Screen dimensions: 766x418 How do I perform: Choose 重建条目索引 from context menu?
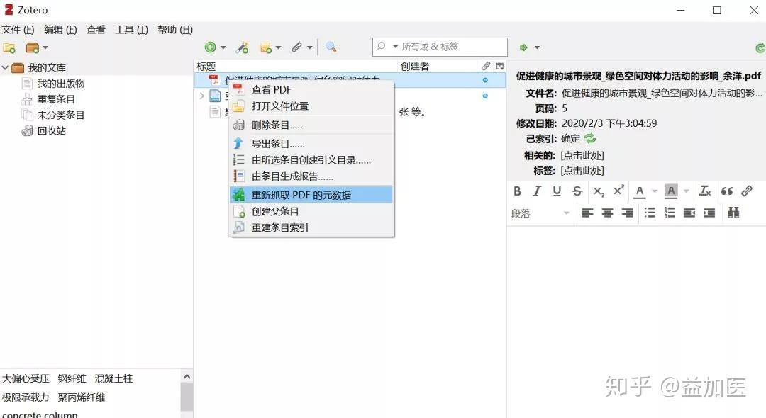(x=311, y=227)
